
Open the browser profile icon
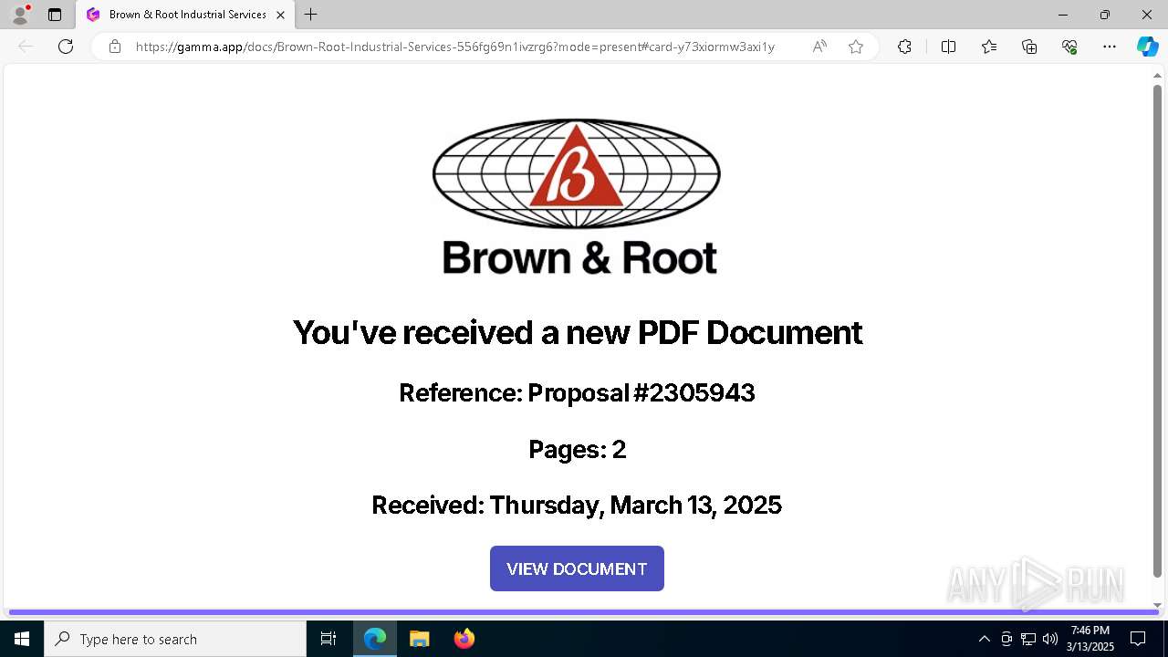coord(19,15)
